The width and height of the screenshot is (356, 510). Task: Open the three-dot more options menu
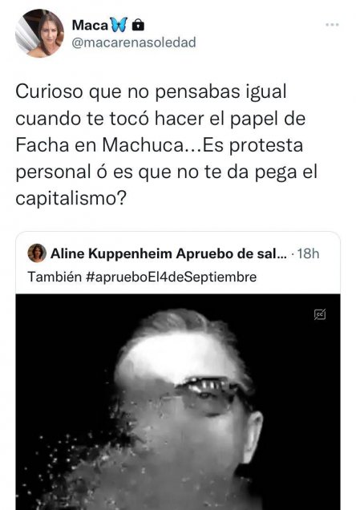(332, 25)
